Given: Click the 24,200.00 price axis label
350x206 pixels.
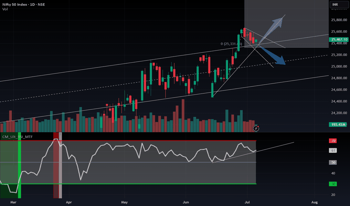Looking at the screenshot, I should point(339,113).
